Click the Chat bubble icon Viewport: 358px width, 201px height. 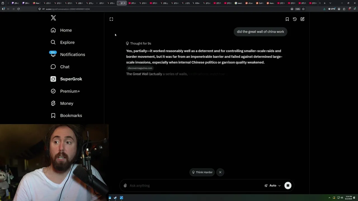tap(53, 67)
